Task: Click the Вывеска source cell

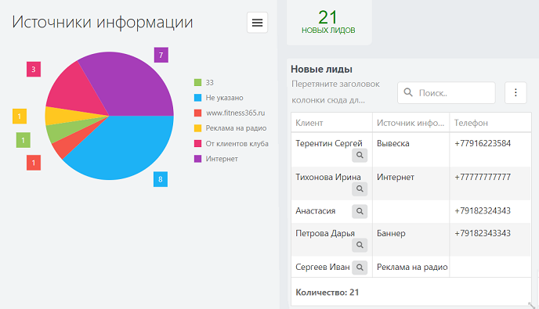Action: pos(411,149)
